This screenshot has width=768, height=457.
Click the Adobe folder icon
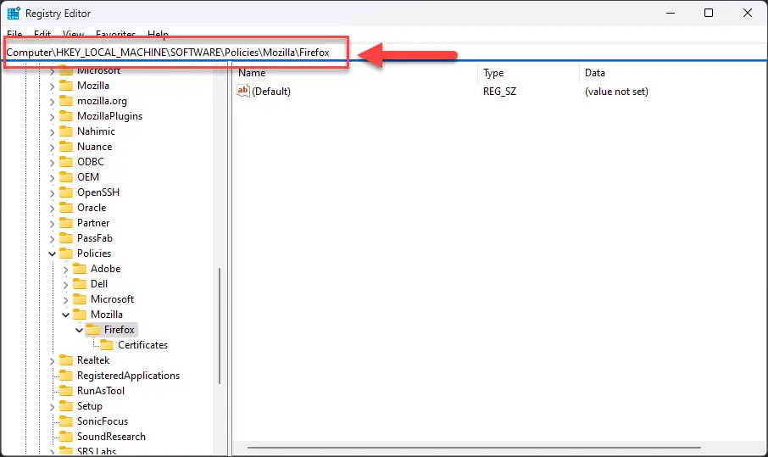coord(80,269)
